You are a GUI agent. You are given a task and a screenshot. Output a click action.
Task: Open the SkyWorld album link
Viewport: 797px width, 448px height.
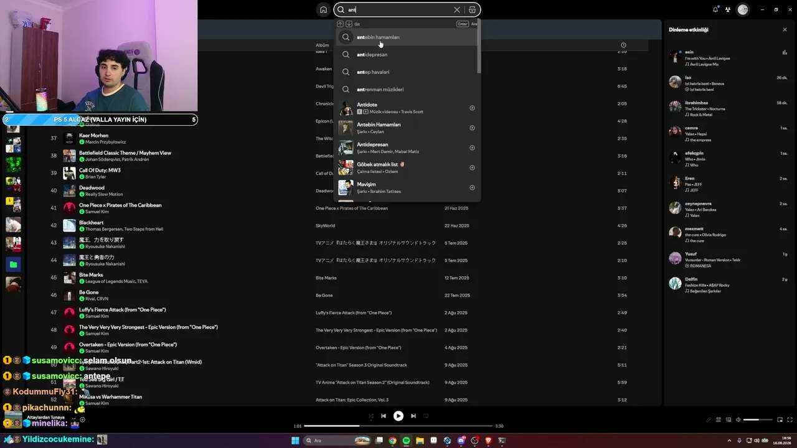coord(325,226)
